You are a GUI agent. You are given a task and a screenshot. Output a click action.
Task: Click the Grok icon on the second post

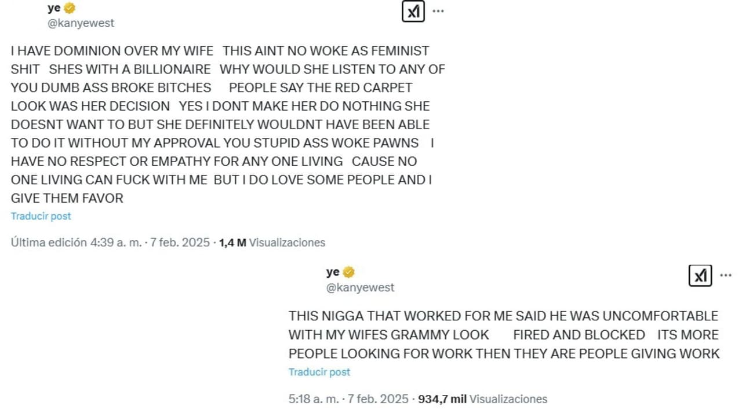(x=700, y=275)
